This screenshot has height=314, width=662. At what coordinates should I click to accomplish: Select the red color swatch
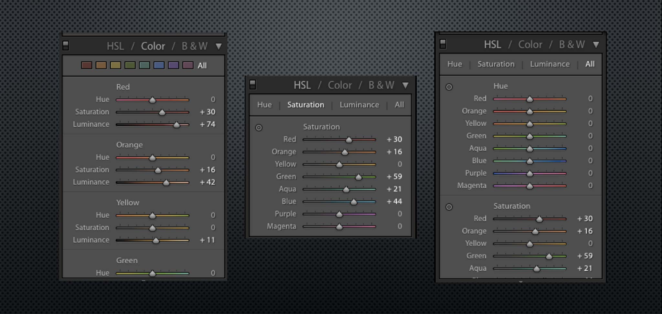(x=86, y=65)
